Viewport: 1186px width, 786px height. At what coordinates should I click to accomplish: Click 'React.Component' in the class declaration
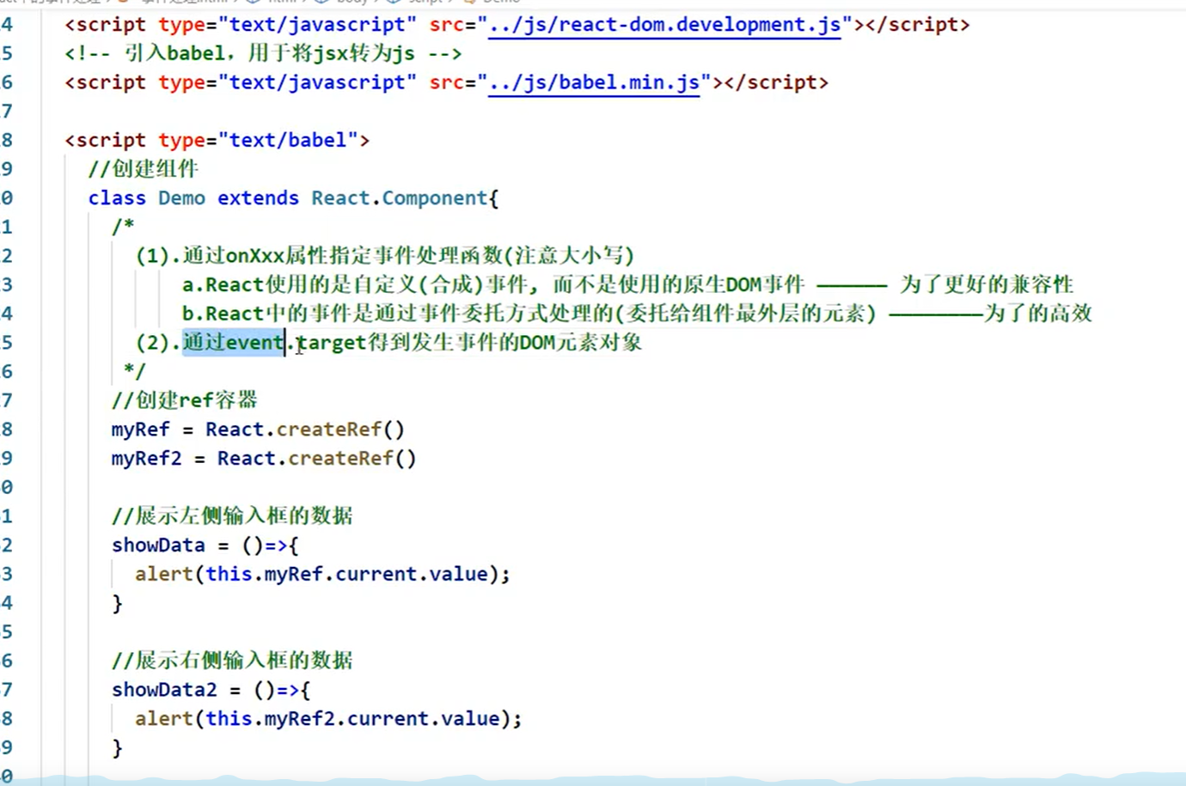pos(399,198)
